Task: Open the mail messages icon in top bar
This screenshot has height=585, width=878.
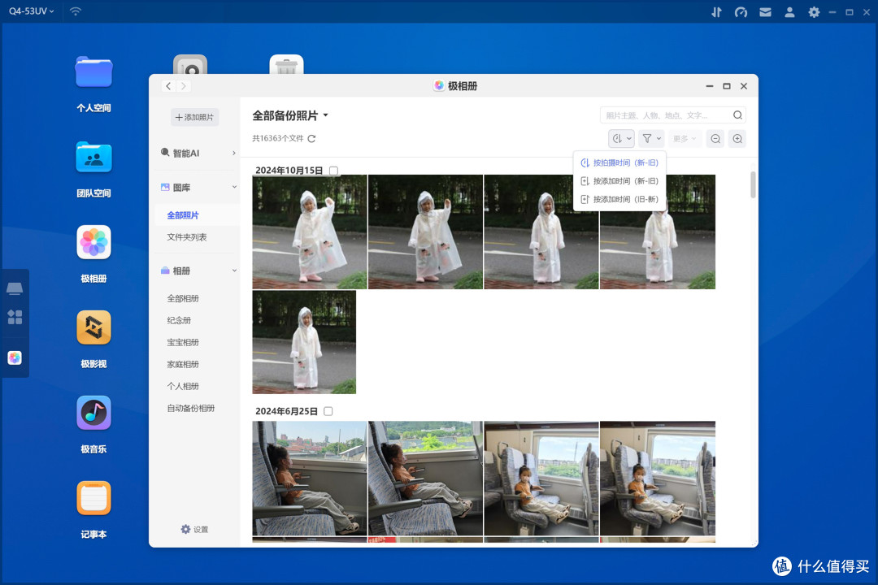Action: click(766, 11)
